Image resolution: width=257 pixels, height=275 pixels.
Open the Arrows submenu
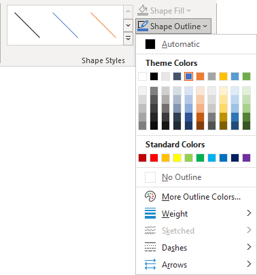click(x=196, y=265)
